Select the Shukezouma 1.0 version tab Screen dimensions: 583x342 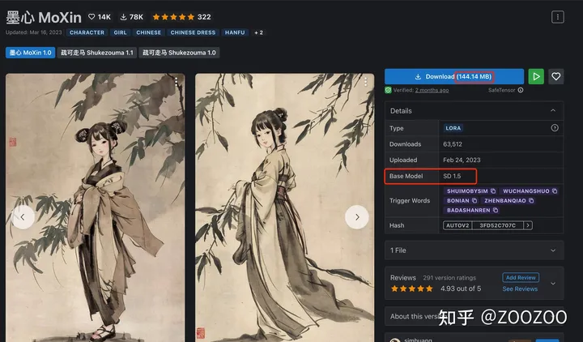click(x=179, y=53)
